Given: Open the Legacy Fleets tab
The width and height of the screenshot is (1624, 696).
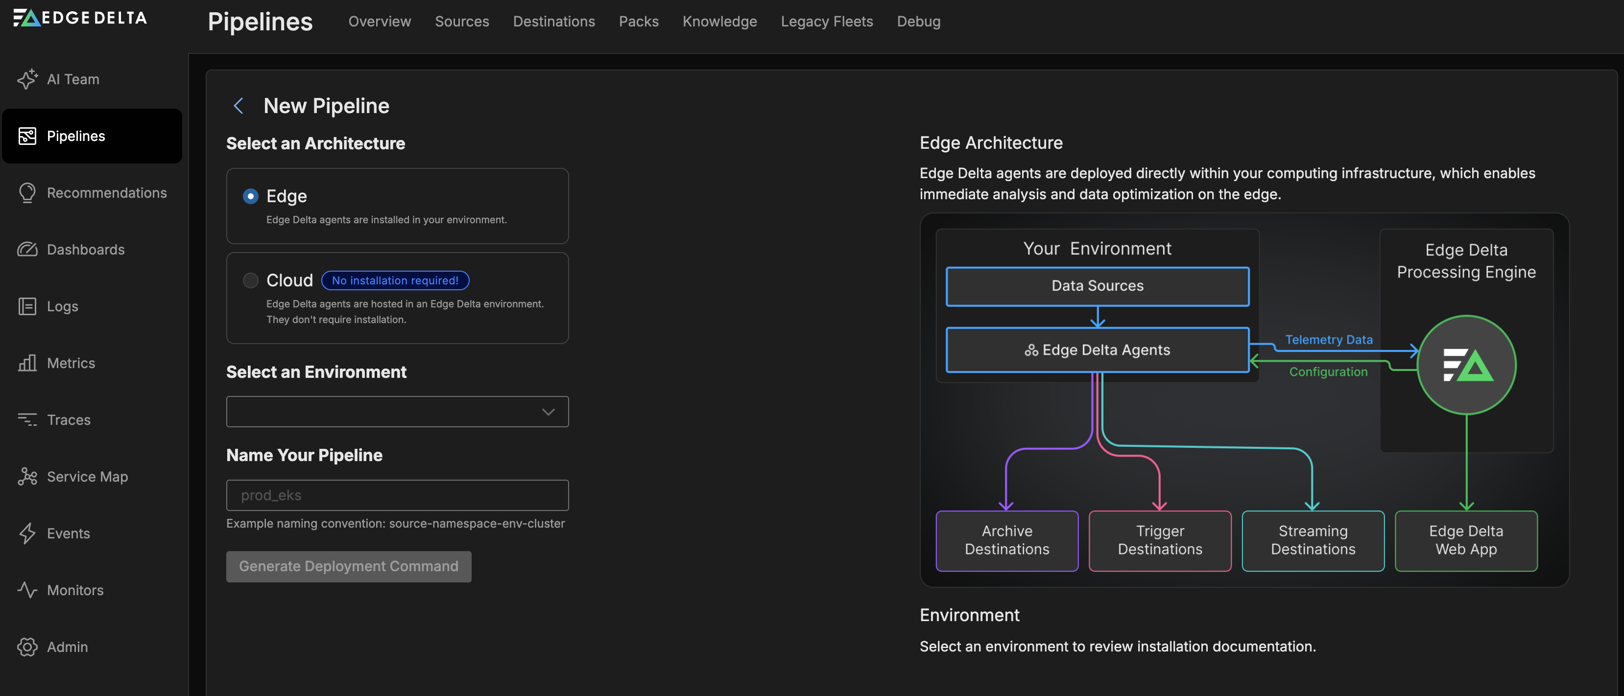Looking at the screenshot, I should pyautogui.click(x=827, y=22).
